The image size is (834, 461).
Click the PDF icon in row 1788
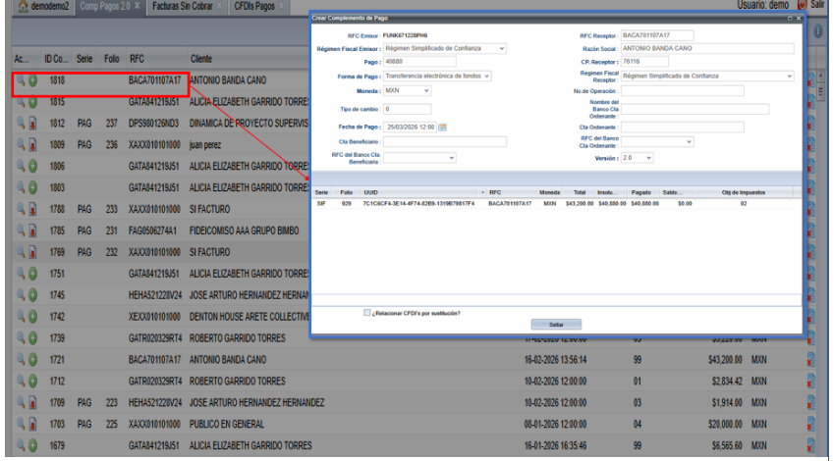pyautogui.click(x=31, y=209)
